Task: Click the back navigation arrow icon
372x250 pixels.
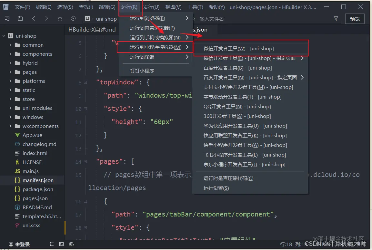Action: pyautogui.click(x=34, y=18)
